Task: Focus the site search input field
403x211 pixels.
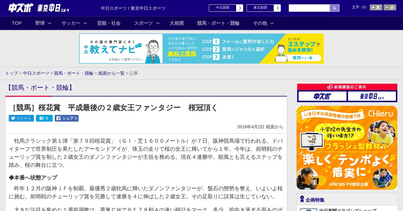Action: pyautogui.click(x=309, y=8)
